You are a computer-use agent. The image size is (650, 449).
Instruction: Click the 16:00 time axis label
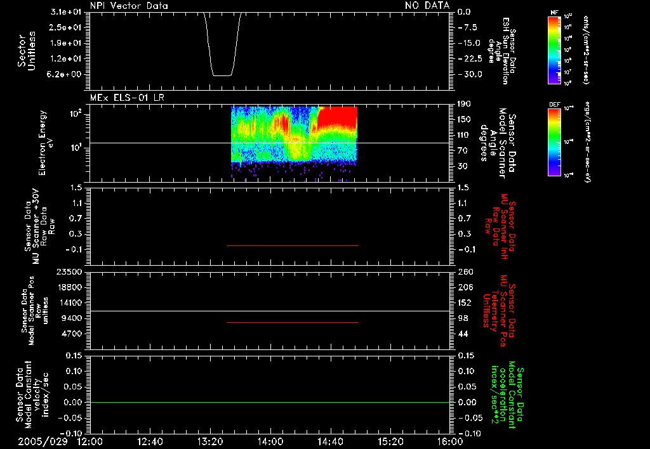(450, 441)
